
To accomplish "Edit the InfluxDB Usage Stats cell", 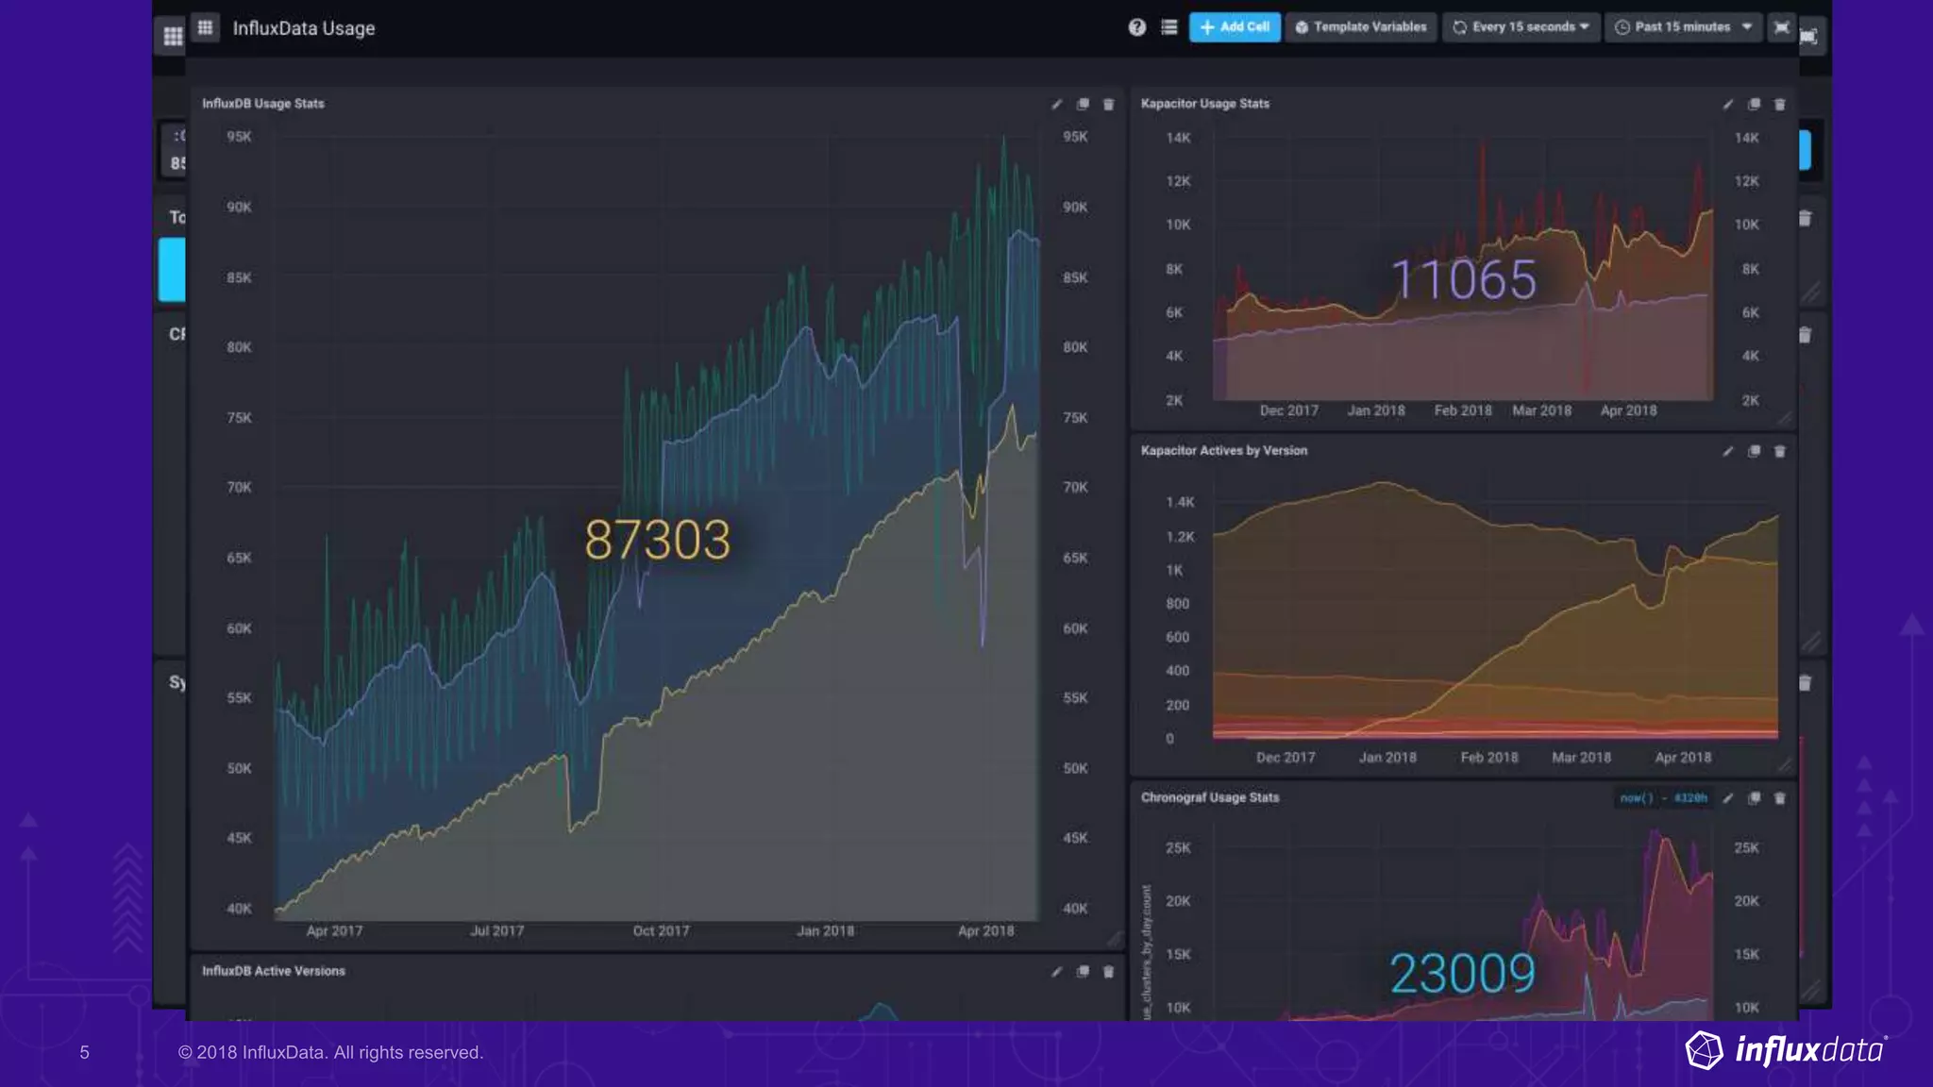I will coord(1056,105).
